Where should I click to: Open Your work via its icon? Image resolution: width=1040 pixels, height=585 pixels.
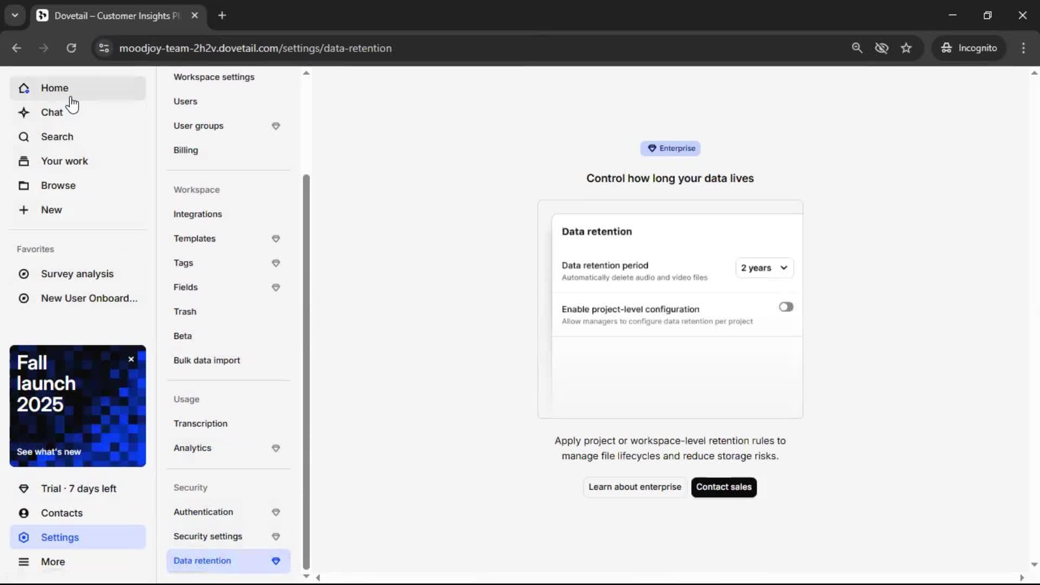point(23,161)
